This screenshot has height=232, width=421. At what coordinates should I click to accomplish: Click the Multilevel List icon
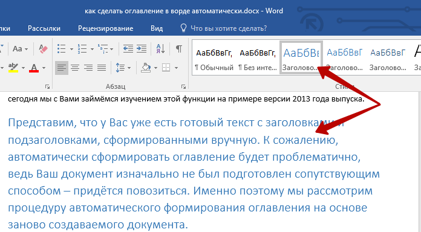pyautogui.click(x=103, y=49)
